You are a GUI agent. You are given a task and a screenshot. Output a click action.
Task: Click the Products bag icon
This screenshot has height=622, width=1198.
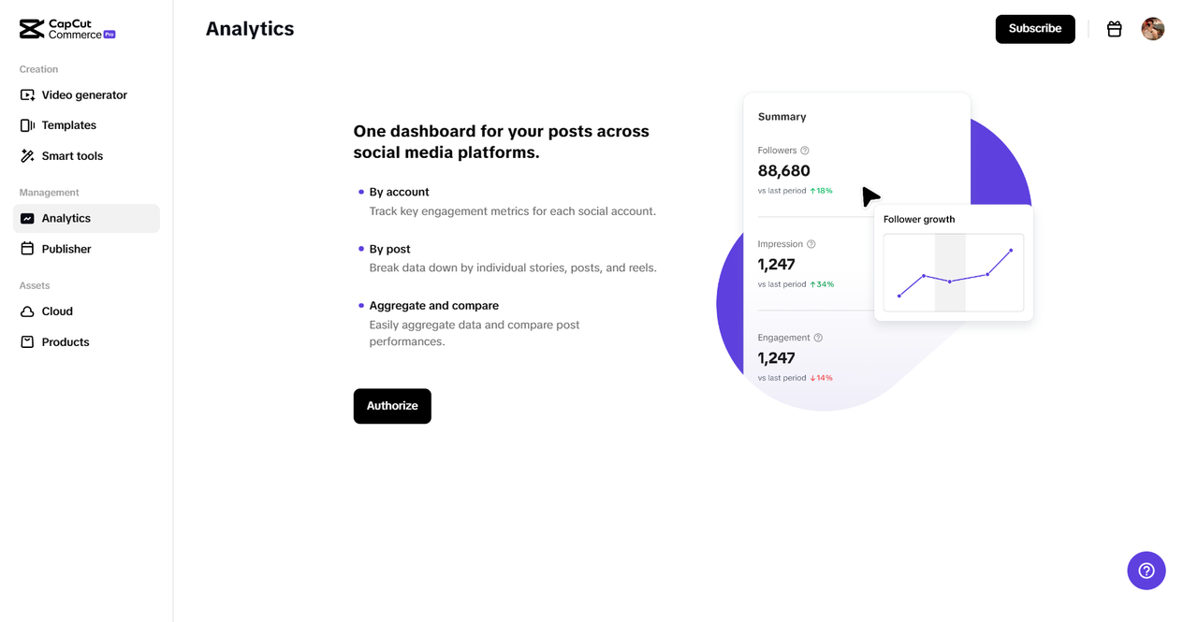27,342
